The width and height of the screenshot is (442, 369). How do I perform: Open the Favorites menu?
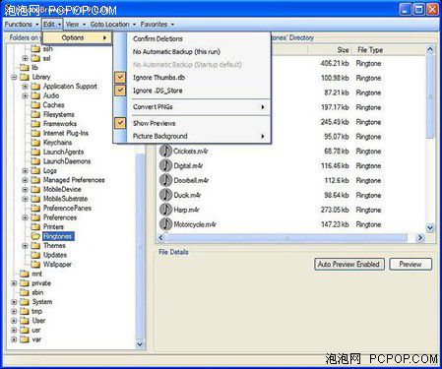click(x=158, y=25)
